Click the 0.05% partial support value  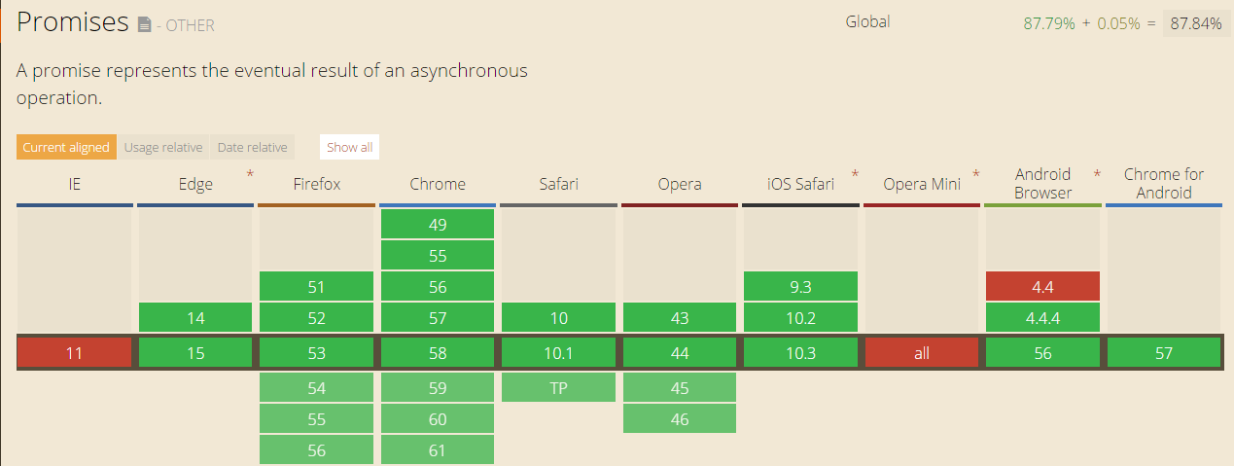1118,23
